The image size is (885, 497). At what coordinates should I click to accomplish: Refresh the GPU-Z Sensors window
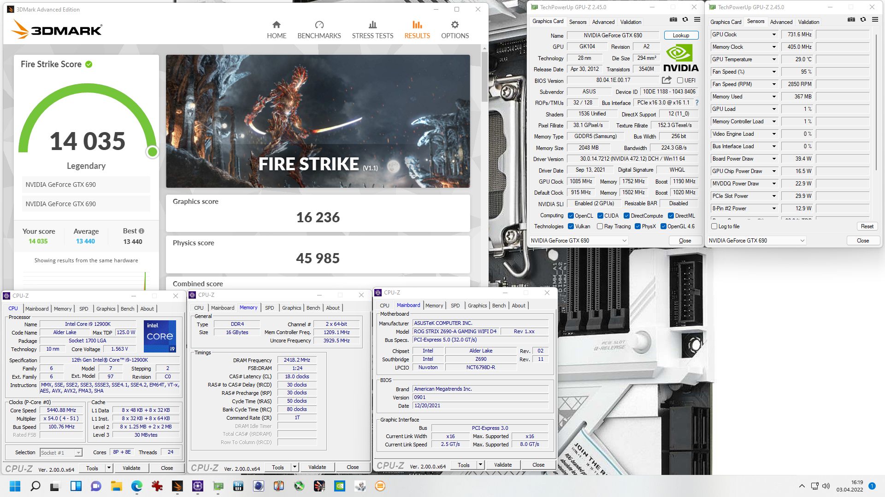863,19
